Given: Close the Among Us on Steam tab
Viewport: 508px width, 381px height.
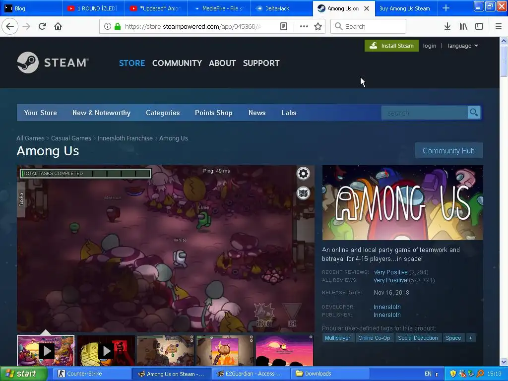Looking at the screenshot, I should point(367,8).
